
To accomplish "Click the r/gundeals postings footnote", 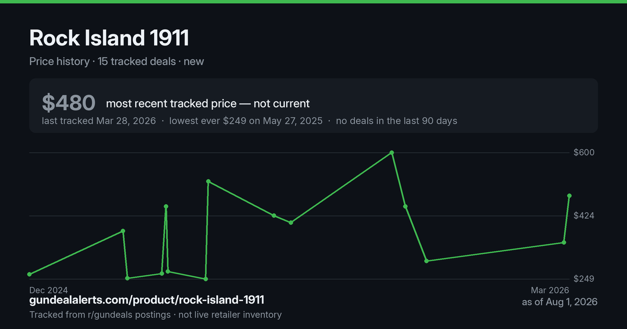I will [156, 315].
